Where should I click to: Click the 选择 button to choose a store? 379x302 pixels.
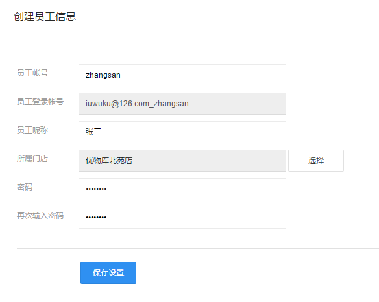click(x=316, y=161)
